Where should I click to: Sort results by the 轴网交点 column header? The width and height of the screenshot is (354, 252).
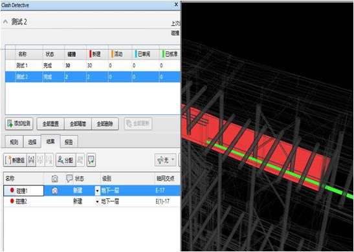(166, 179)
